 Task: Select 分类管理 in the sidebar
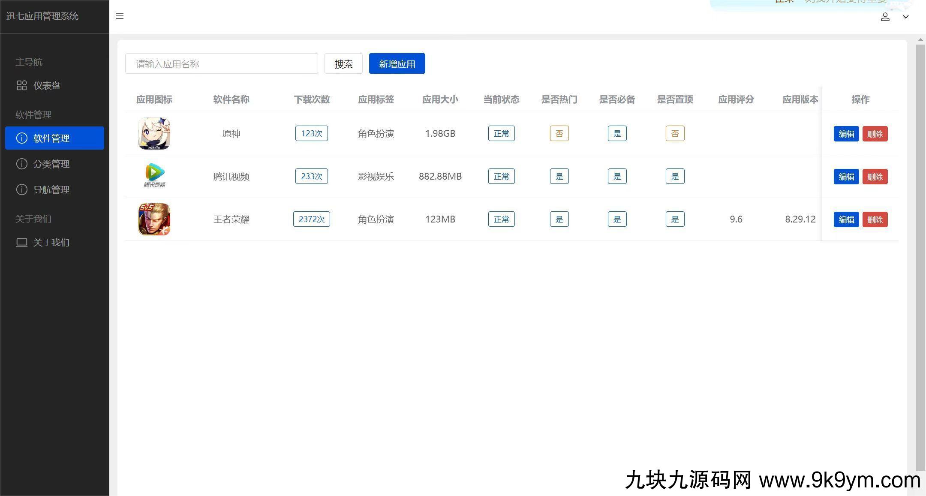point(51,164)
